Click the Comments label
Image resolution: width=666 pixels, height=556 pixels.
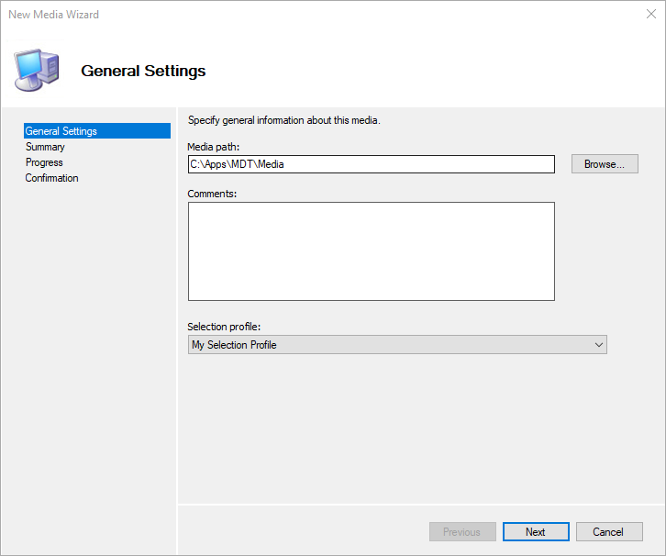[x=212, y=194]
